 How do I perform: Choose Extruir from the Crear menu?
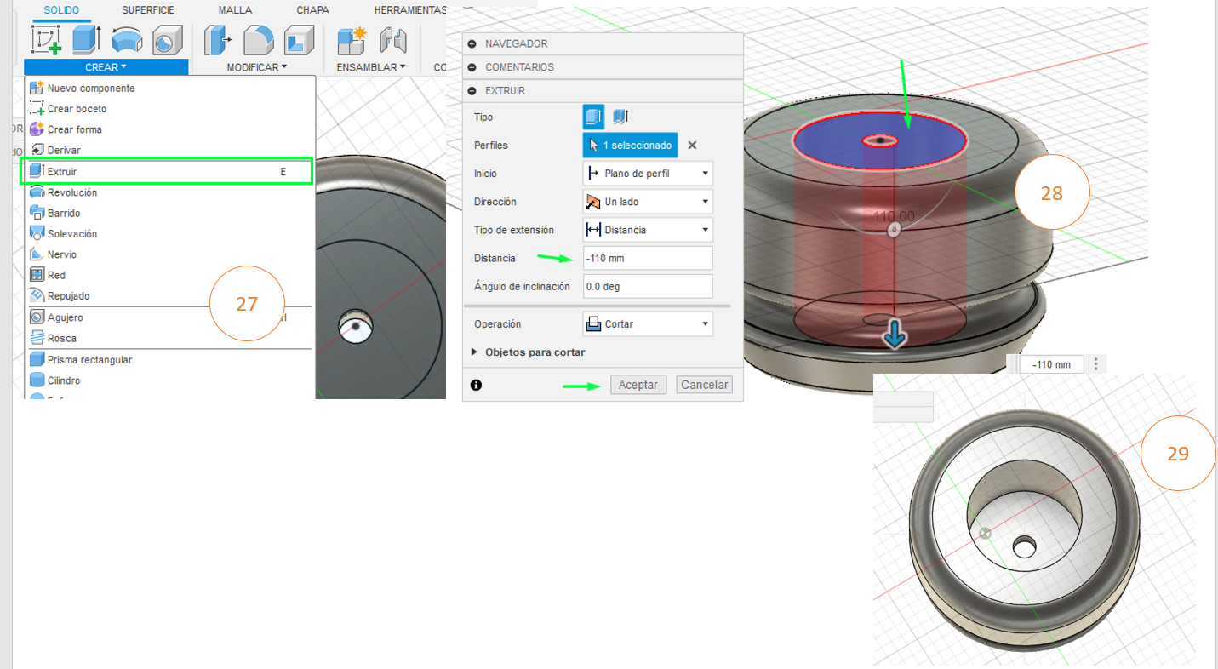168,171
